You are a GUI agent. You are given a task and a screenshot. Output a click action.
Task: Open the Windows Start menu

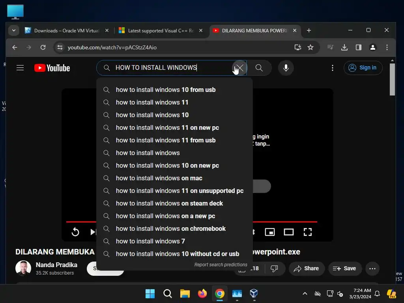(150, 294)
